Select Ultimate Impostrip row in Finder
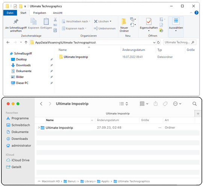Image resolution: width=203 pixels, height=187 pixels. tap(118, 128)
